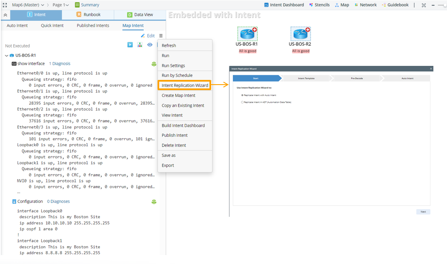Open the 0 Diagnoses link
This screenshot has width=447, height=264.
pos(58,202)
